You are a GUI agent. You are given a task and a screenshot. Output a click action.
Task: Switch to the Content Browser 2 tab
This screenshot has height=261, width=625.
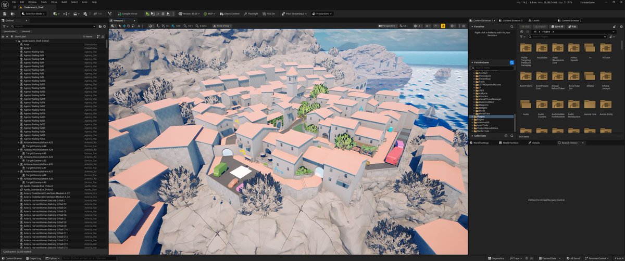coord(570,20)
